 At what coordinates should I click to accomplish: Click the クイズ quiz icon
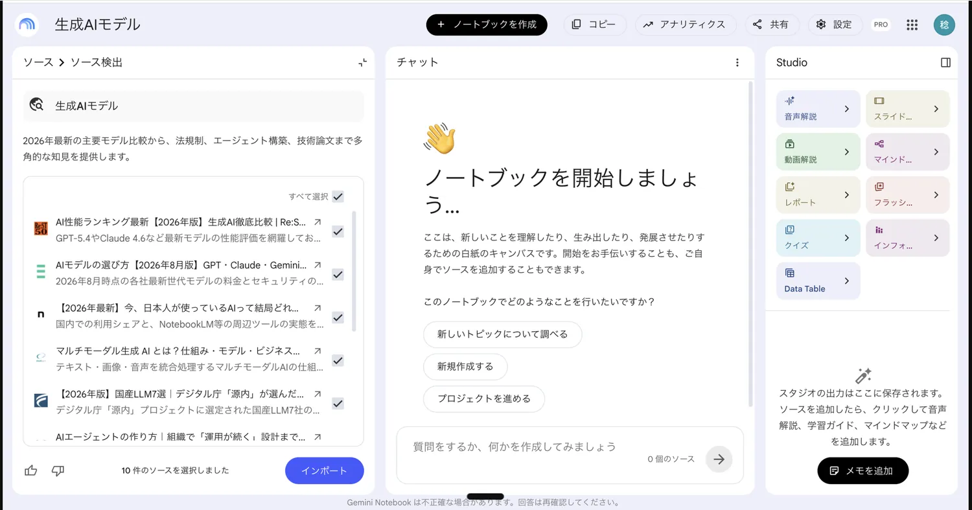point(789,229)
